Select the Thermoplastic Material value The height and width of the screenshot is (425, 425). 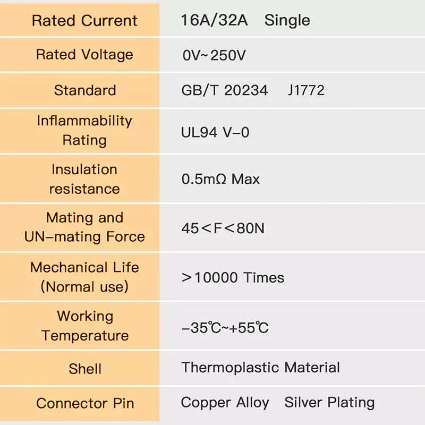click(260, 367)
